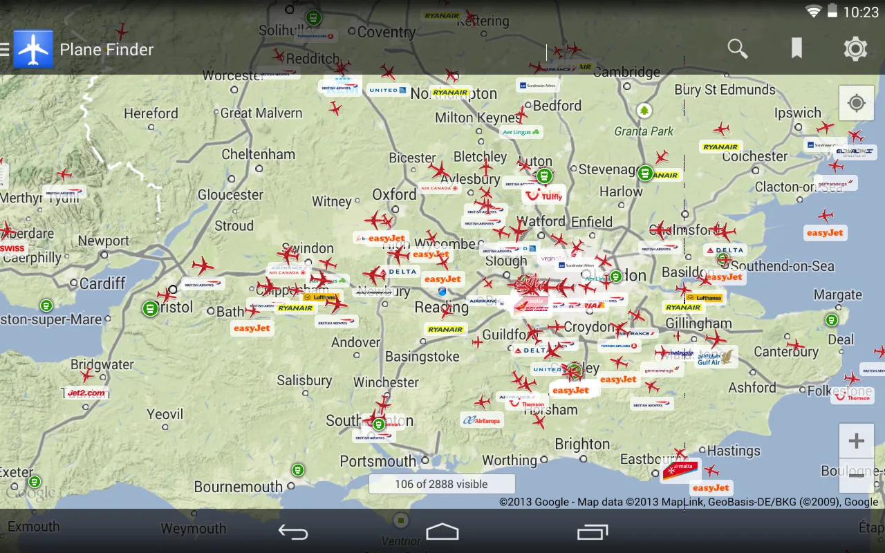Select the Luton airport green marker
This screenshot has width=885, height=553.
(545, 176)
